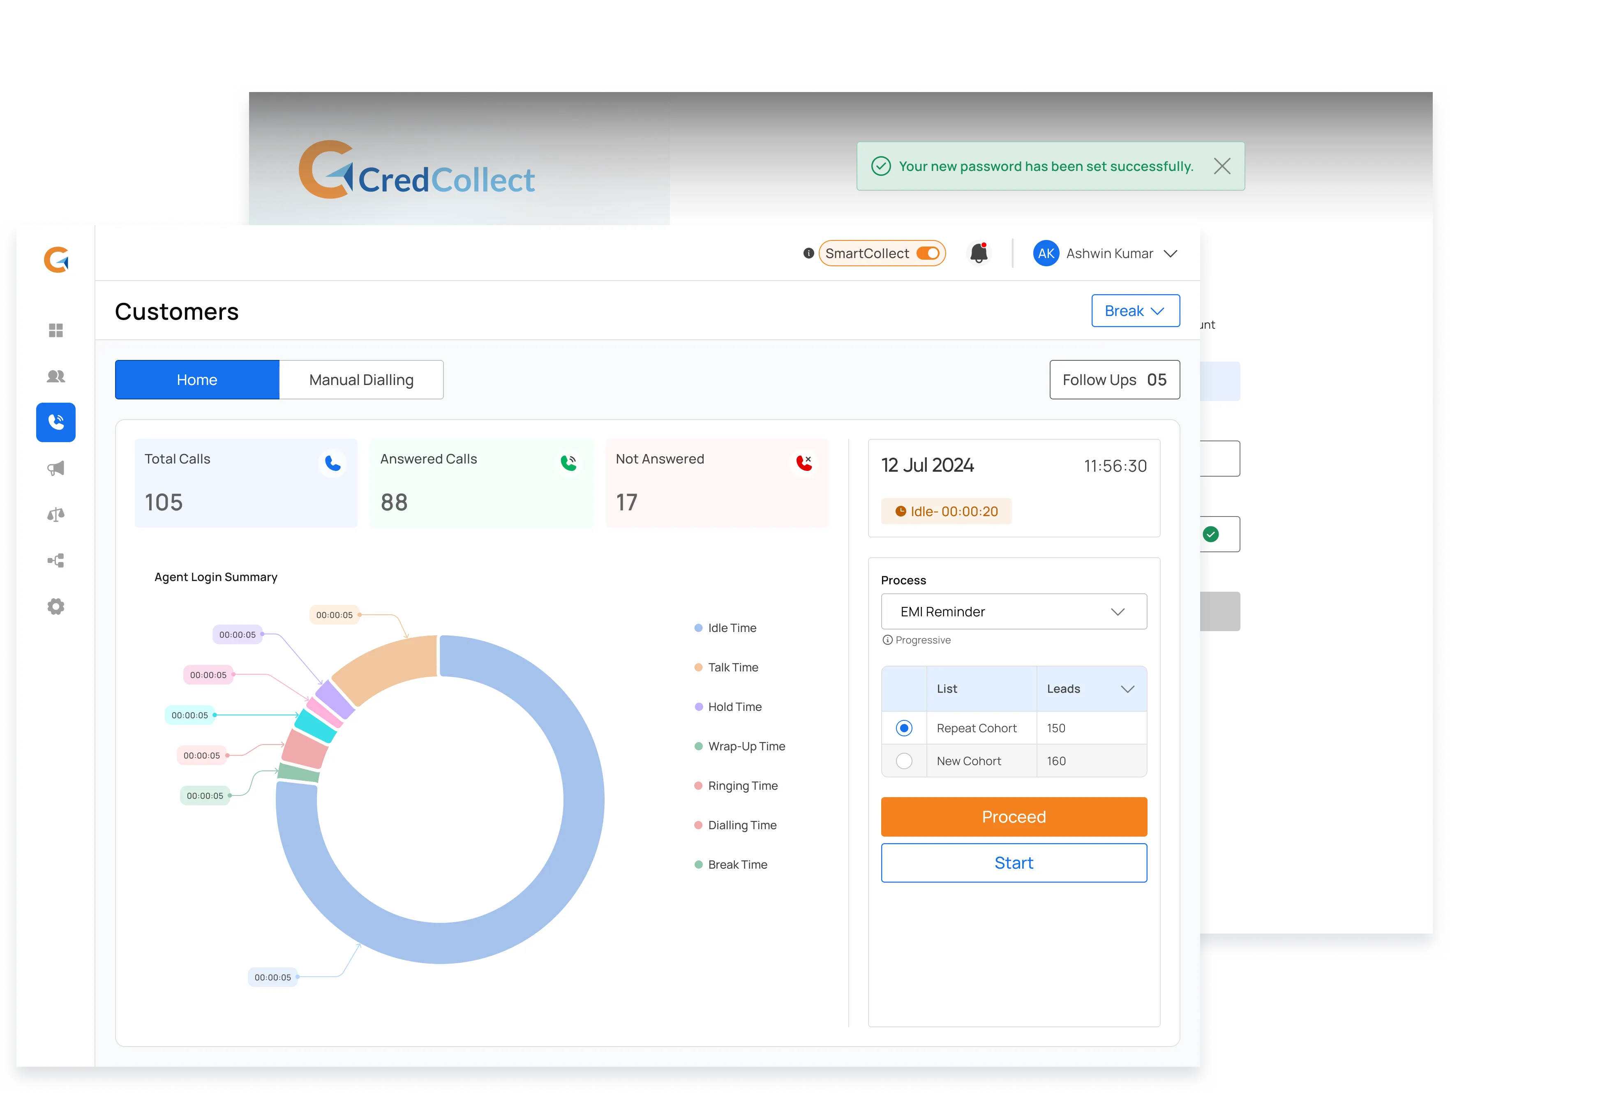Open the workflow hierarchy icon in sidebar
The height and width of the screenshot is (1093, 1621).
(x=56, y=560)
